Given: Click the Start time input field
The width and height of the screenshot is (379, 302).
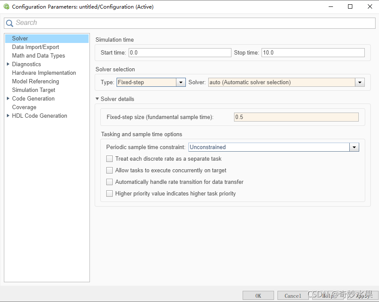Looking at the screenshot, I should (180, 53).
